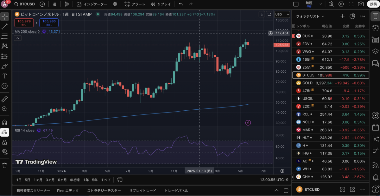Select the GOLD watchlist row
The height and width of the screenshot is (196, 380).
[331, 83]
